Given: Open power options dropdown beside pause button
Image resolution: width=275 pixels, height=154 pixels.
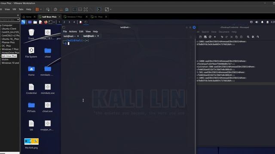Looking at the screenshot, I should pyautogui.click(x=41, y=9).
